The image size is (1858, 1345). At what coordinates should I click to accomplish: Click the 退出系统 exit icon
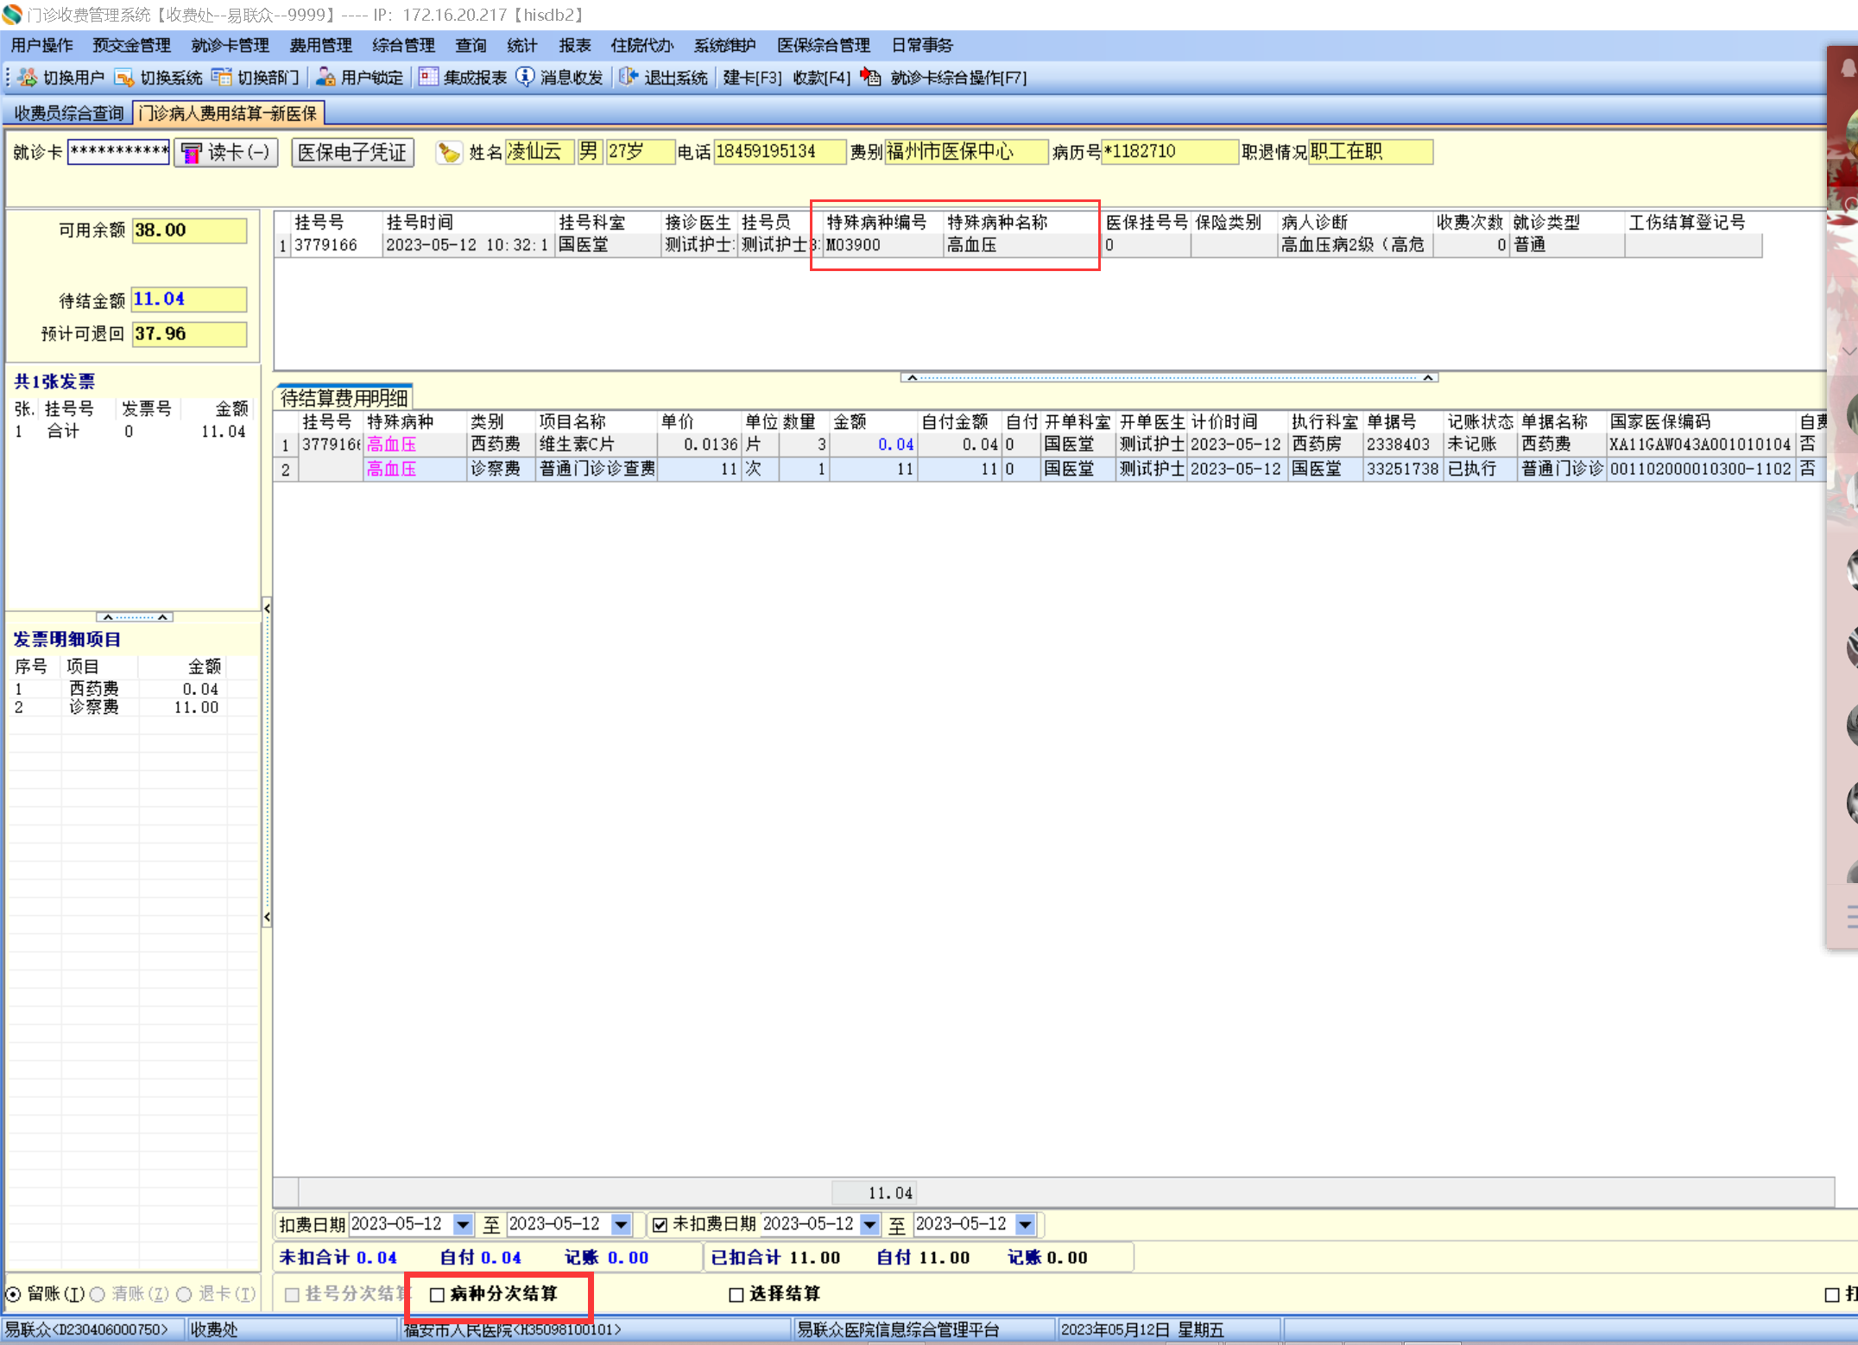(629, 78)
